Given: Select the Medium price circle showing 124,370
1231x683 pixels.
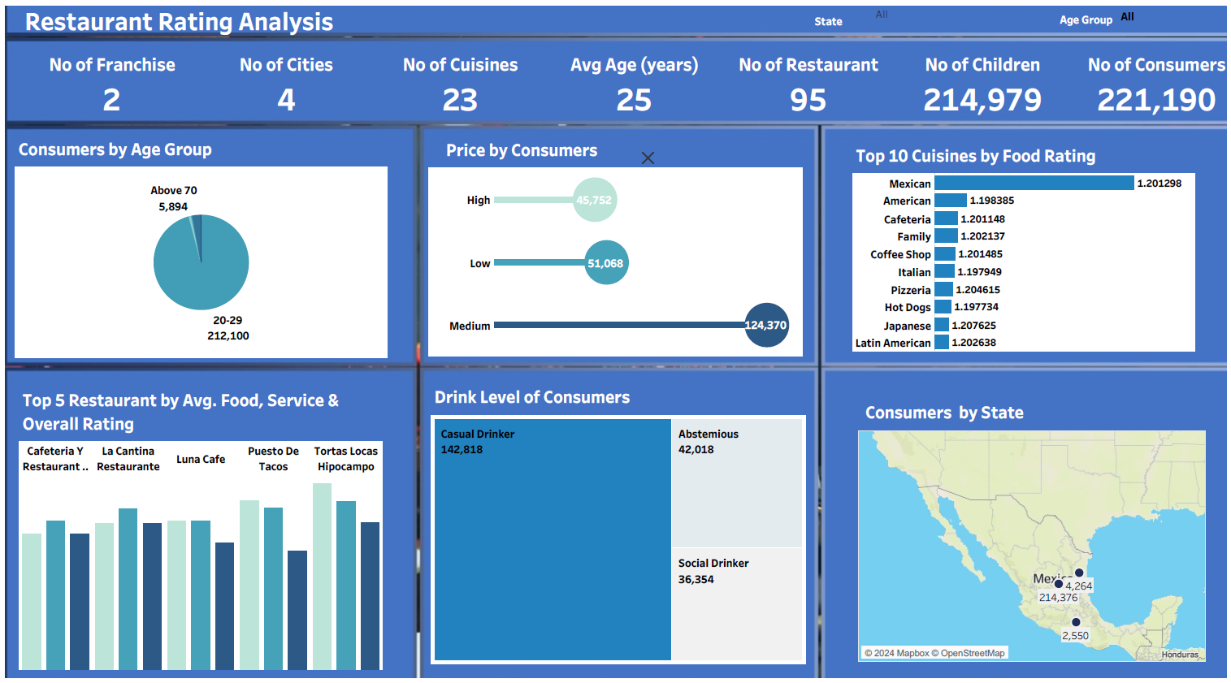Looking at the screenshot, I should pyautogui.click(x=766, y=325).
